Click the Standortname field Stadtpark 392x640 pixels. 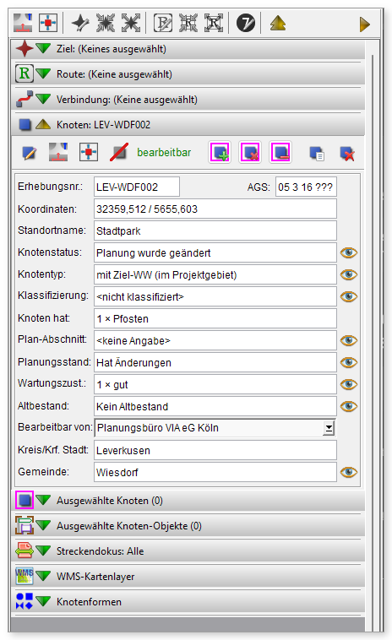click(215, 231)
